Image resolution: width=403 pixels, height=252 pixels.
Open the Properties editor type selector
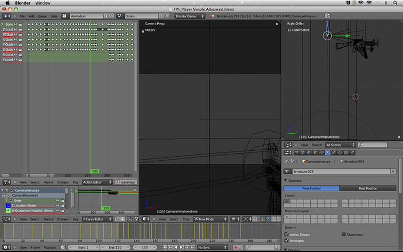(x=287, y=153)
